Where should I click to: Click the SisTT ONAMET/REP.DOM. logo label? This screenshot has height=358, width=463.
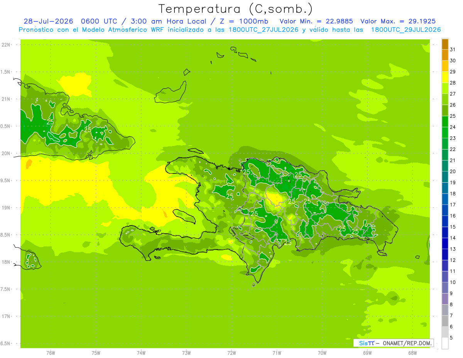(393, 343)
